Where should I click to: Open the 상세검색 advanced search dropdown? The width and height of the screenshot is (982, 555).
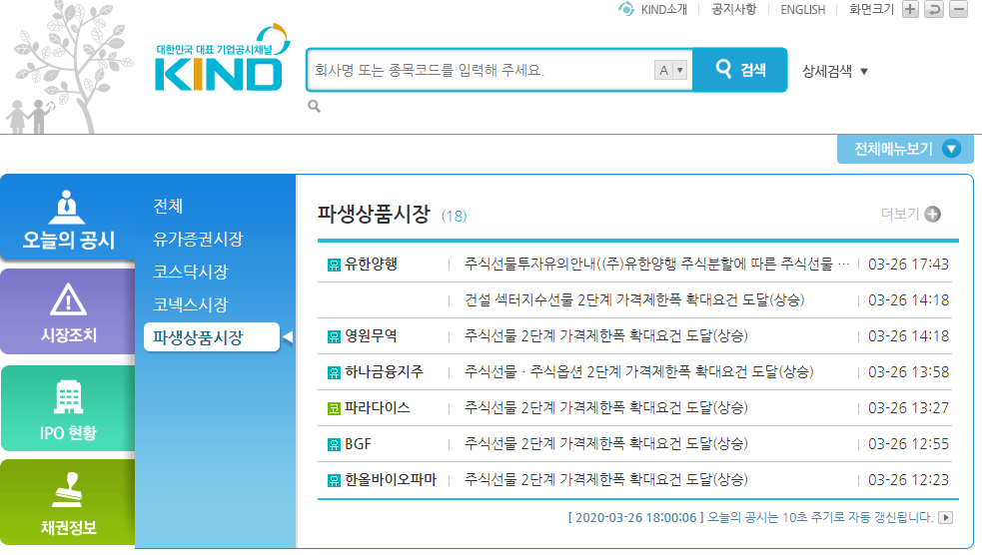click(x=835, y=71)
